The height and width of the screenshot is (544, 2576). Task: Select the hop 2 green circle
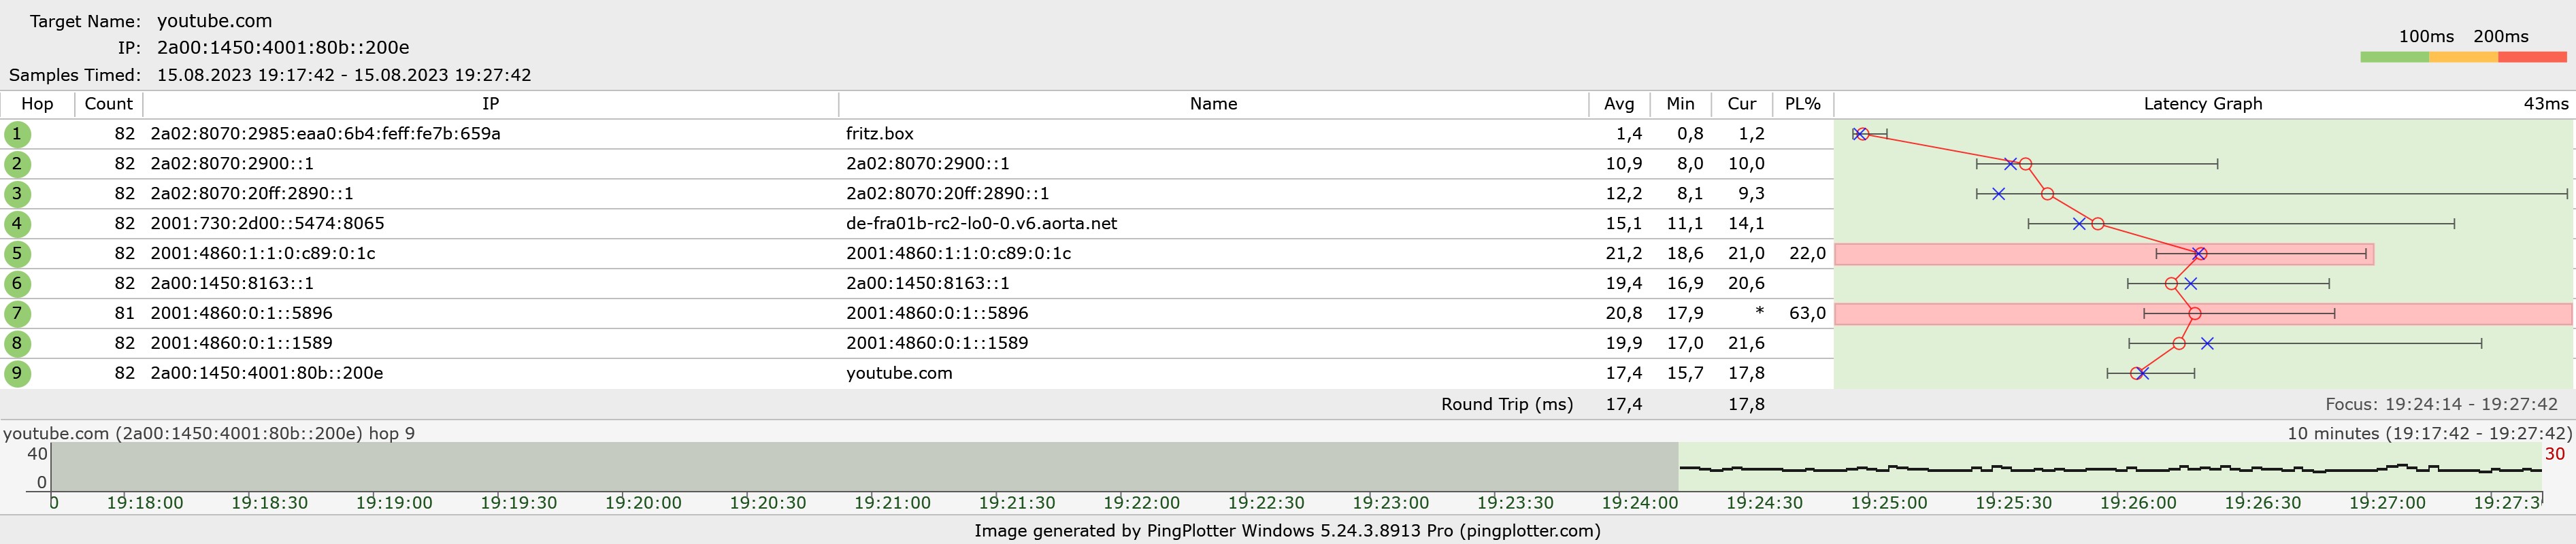(x=17, y=164)
